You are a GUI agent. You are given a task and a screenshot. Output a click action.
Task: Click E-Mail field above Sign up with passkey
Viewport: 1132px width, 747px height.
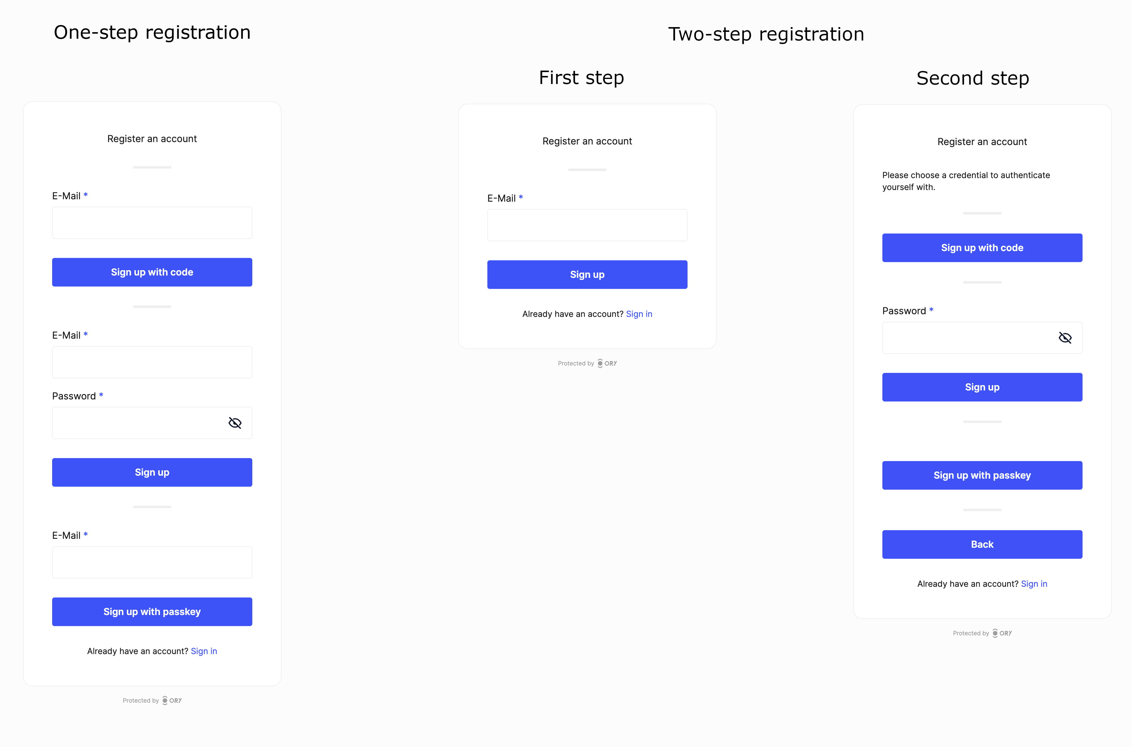(x=152, y=562)
